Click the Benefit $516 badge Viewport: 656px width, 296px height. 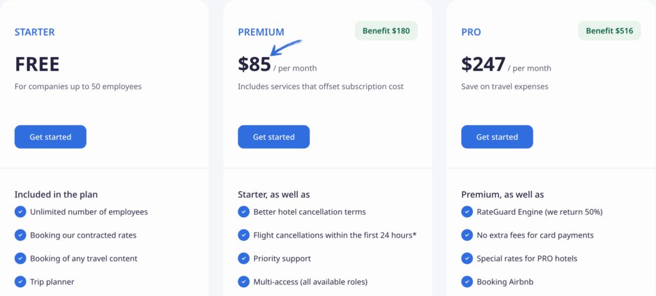(x=609, y=31)
